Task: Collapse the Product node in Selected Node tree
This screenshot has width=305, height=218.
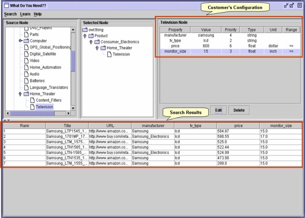Action: 85,36
